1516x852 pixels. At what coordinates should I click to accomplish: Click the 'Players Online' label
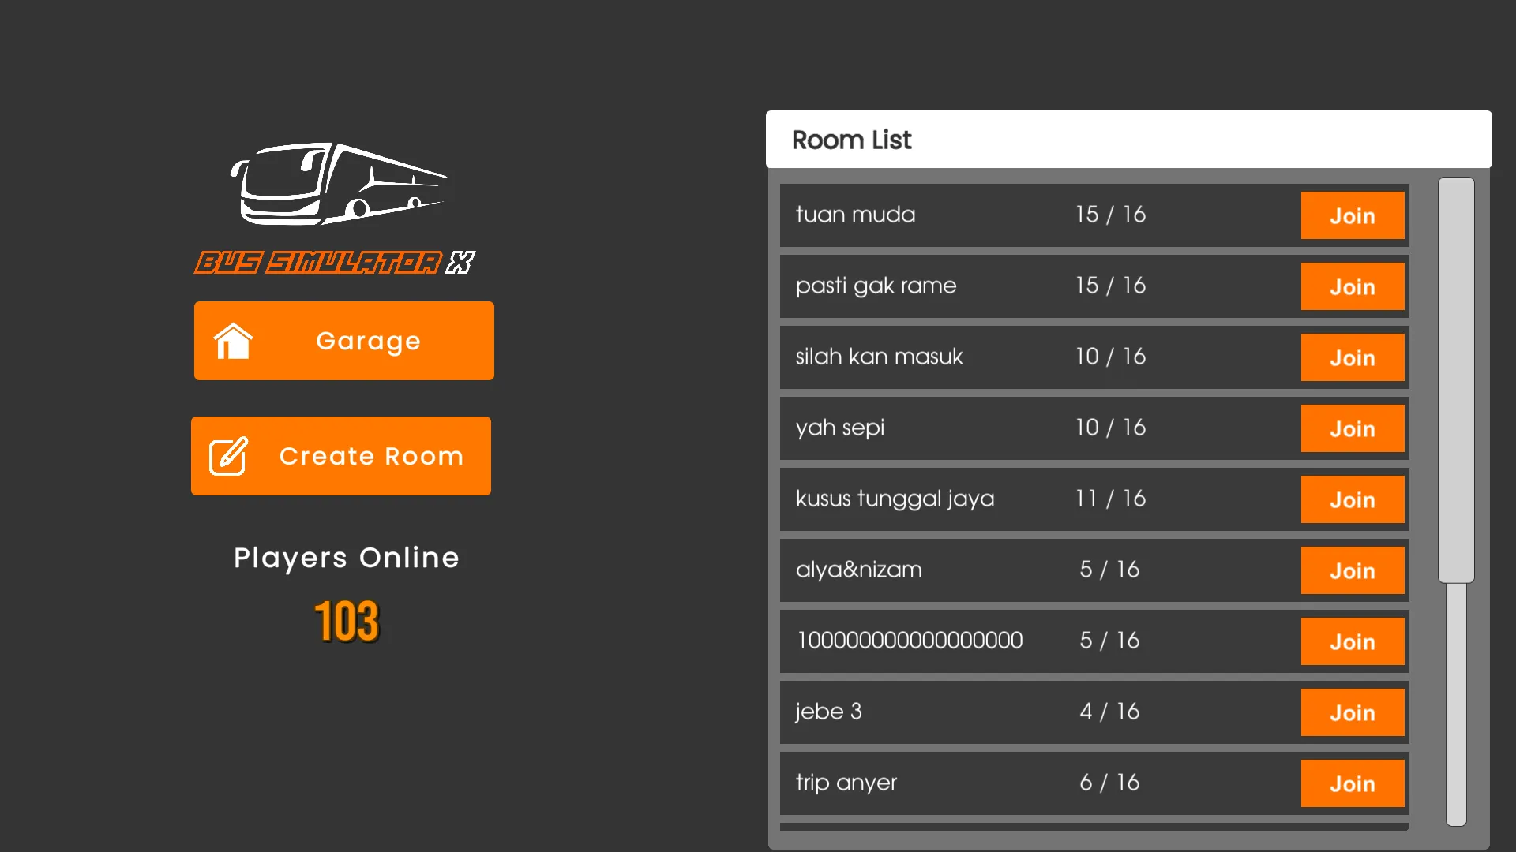pyautogui.click(x=346, y=558)
